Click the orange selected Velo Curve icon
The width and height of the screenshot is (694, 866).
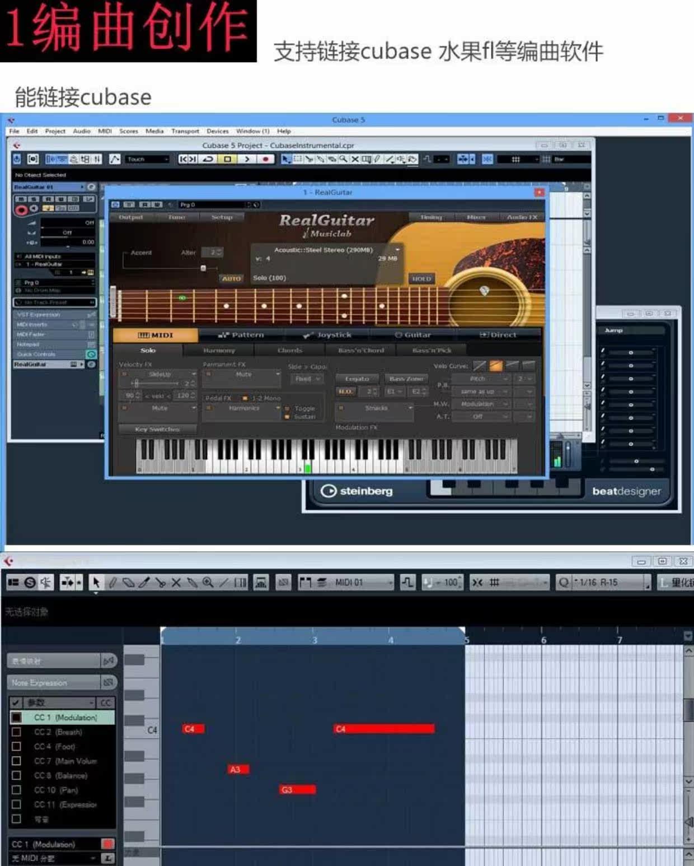(496, 366)
